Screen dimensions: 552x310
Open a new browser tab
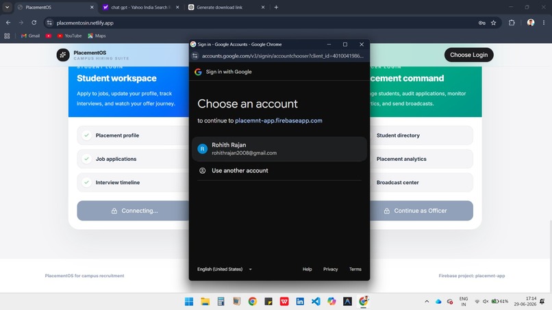click(277, 7)
